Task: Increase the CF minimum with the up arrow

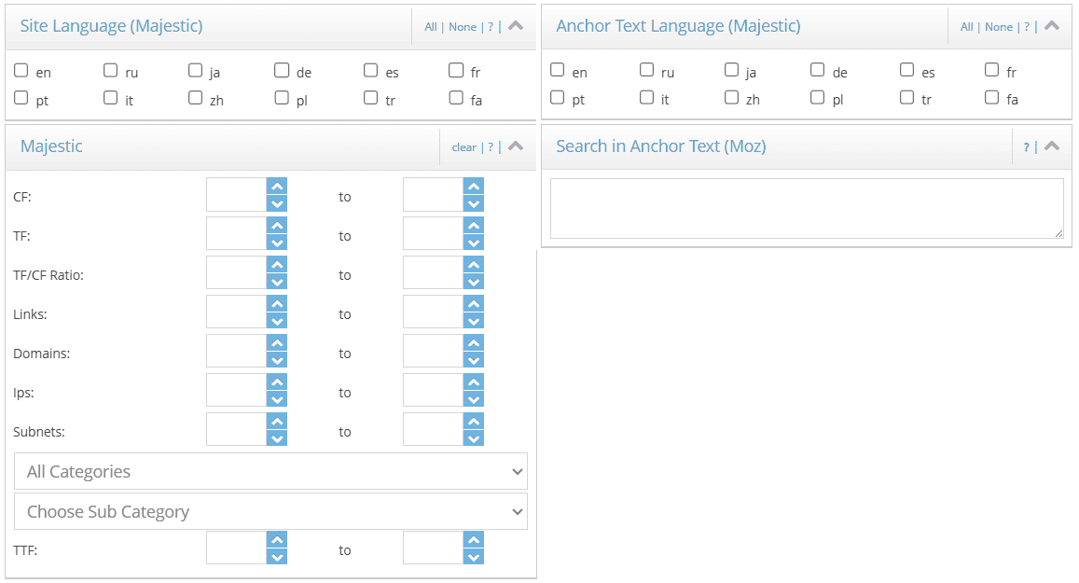Action: click(278, 187)
